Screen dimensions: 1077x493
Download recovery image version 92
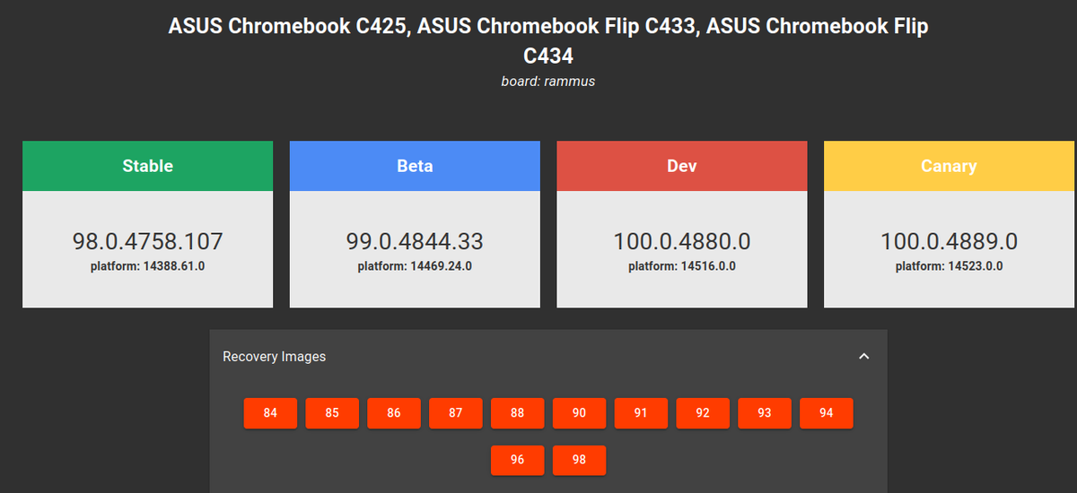click(x=703, y=413)
